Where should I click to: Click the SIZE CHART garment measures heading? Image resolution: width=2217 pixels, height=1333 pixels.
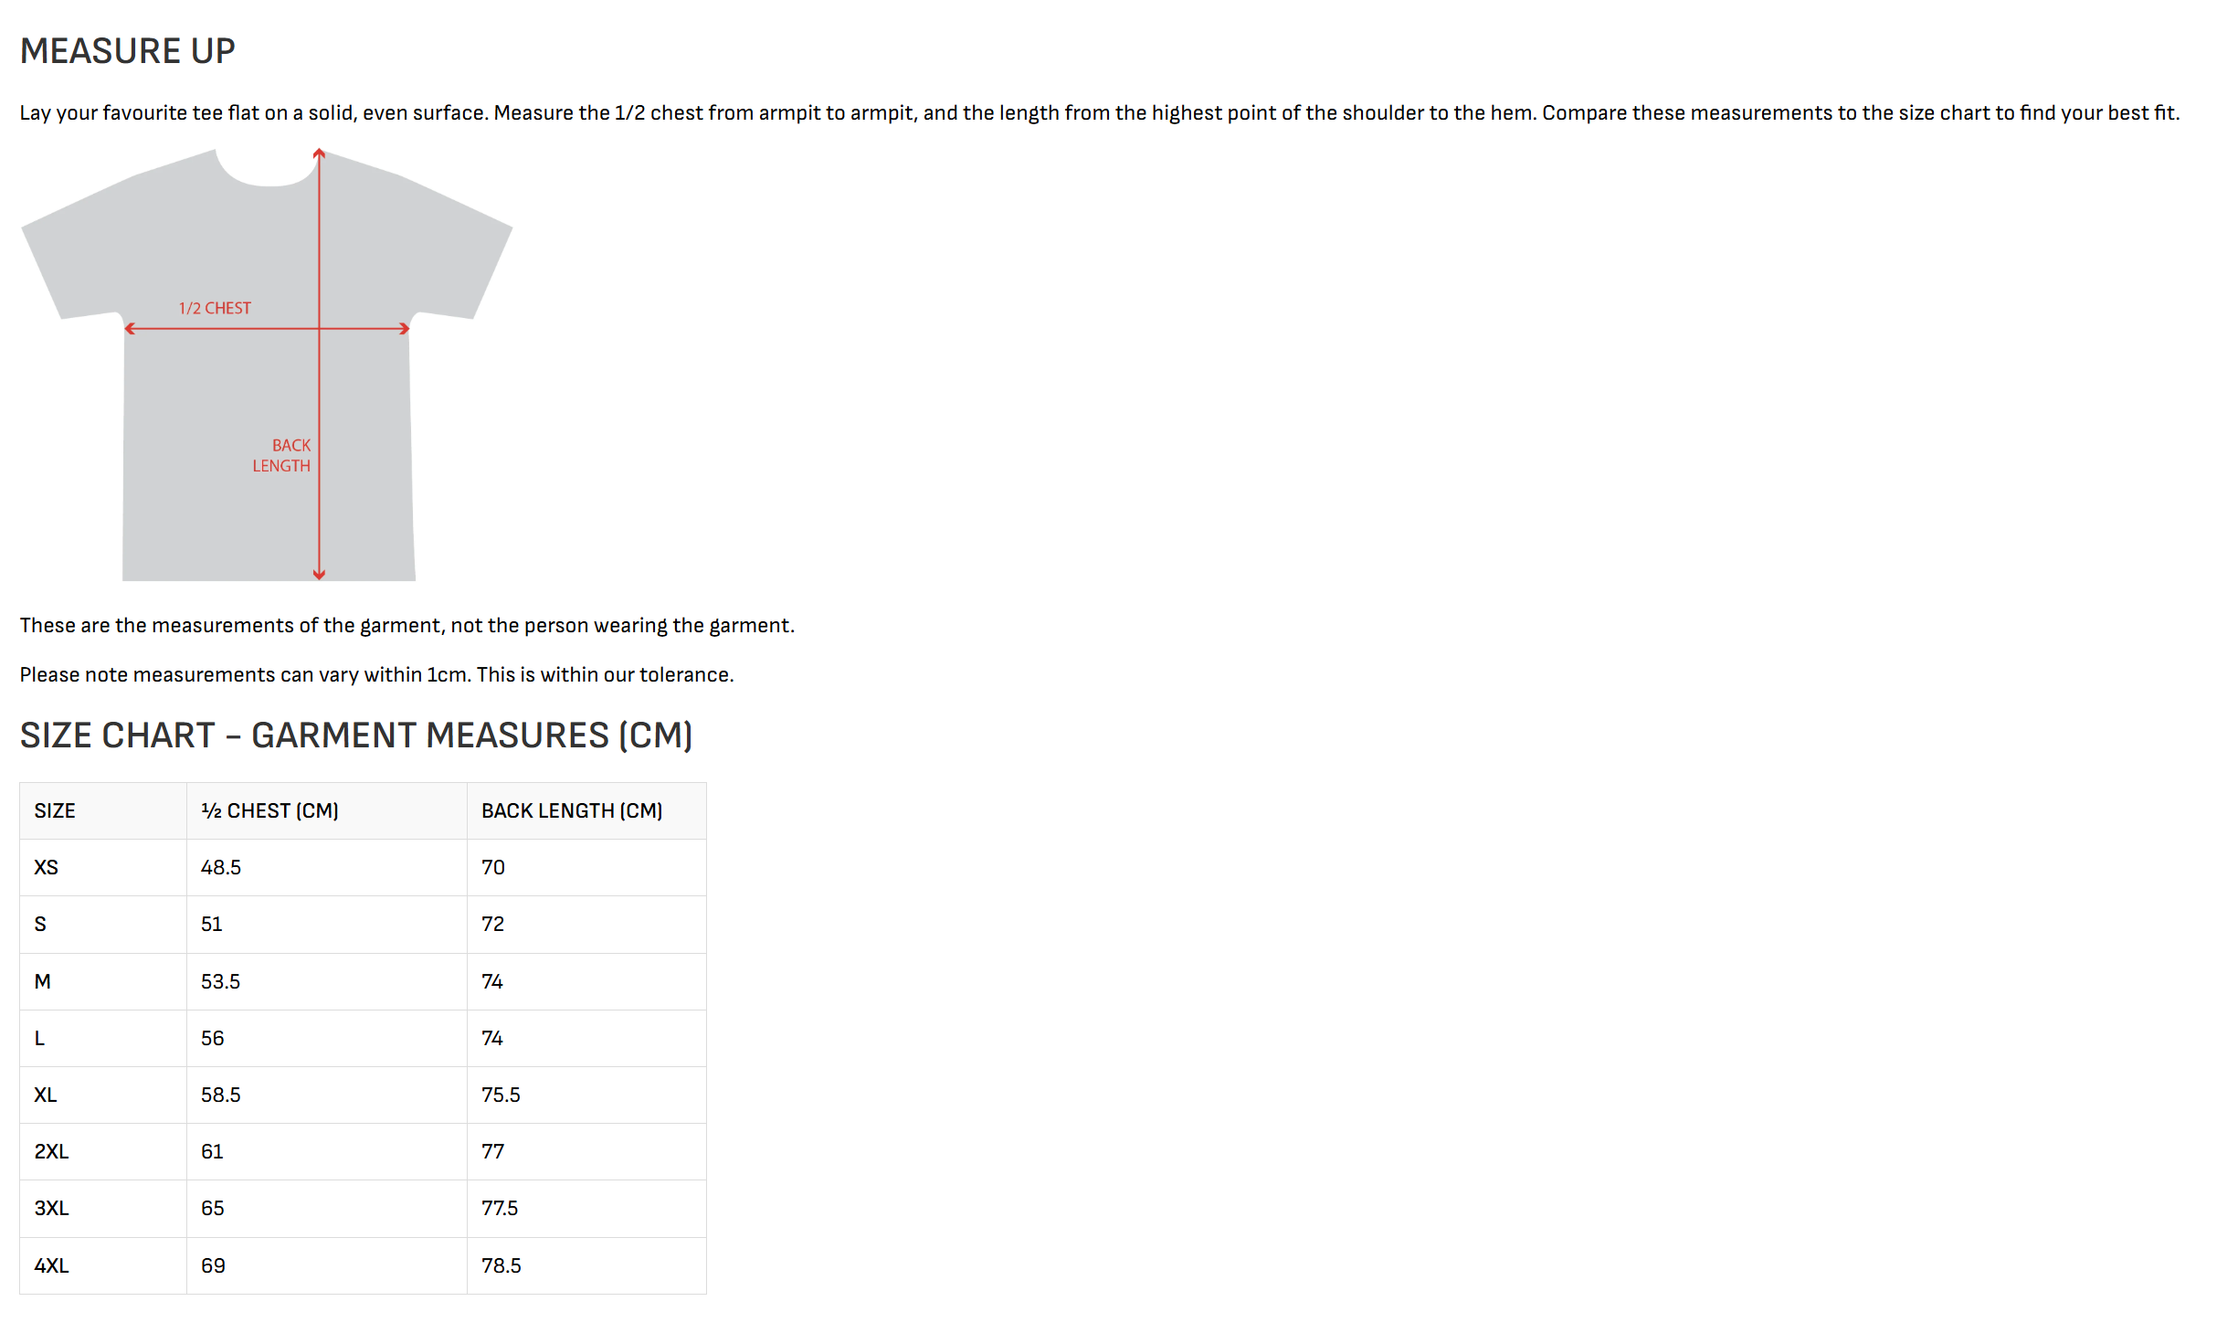click(x=356, y=735)
